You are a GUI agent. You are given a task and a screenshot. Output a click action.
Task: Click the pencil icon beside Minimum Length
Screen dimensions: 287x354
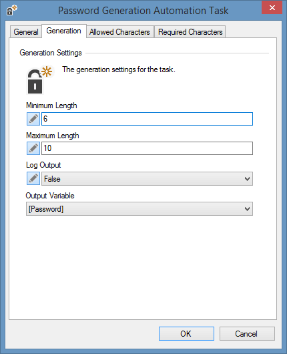[33, 119]
